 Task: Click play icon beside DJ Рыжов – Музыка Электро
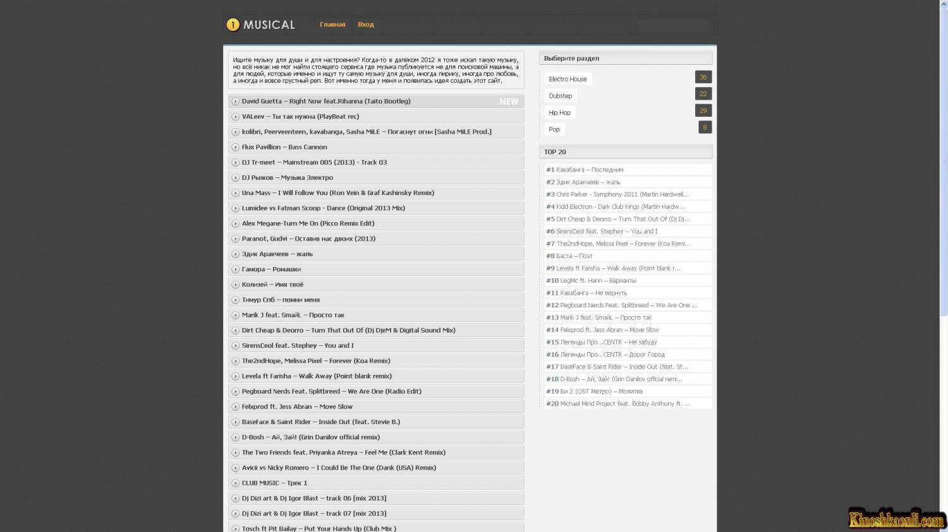pyautogui.click(x=235, y=178)
